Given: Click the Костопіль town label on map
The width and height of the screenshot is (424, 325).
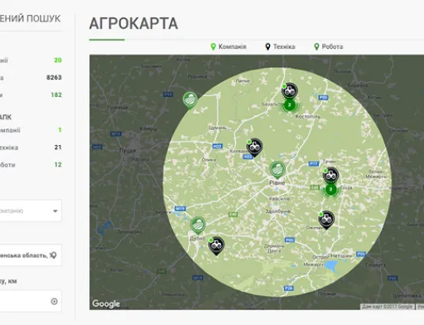Looking at the screenshot, I should coord(308,116).
